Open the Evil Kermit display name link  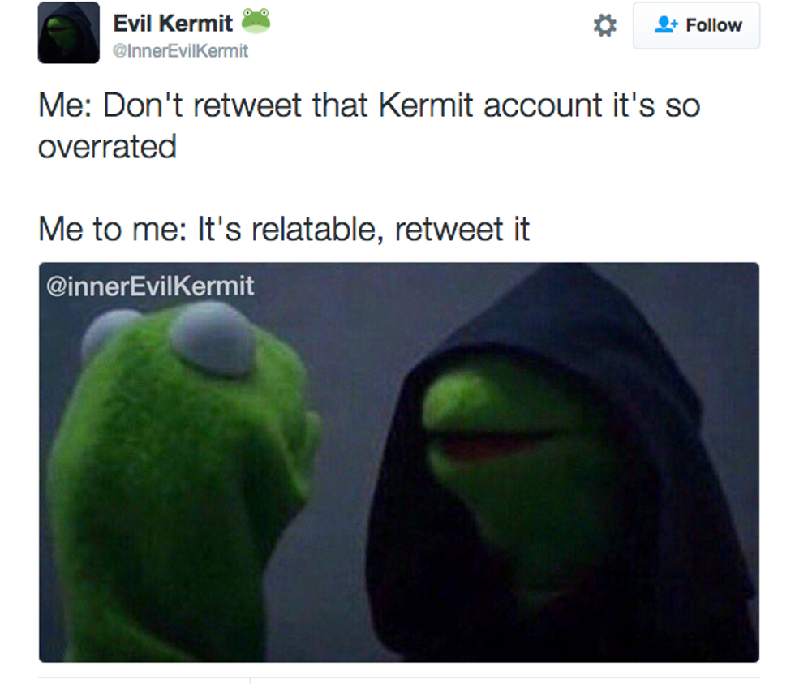click(173, 24)
